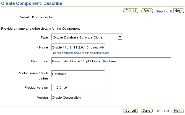This screenshot has height=115, width=185.
Task: Click the name uniqueness hint text
Action: tap(80, 53)
